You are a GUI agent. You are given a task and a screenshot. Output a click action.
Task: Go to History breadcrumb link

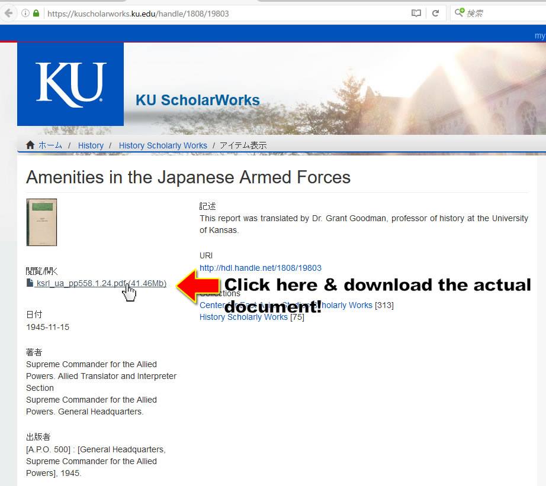[91, 145]
